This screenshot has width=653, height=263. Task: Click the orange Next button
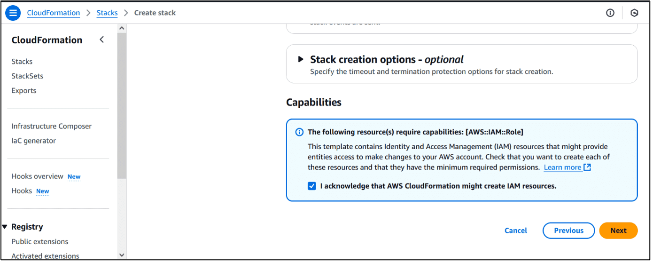(618, 231)
